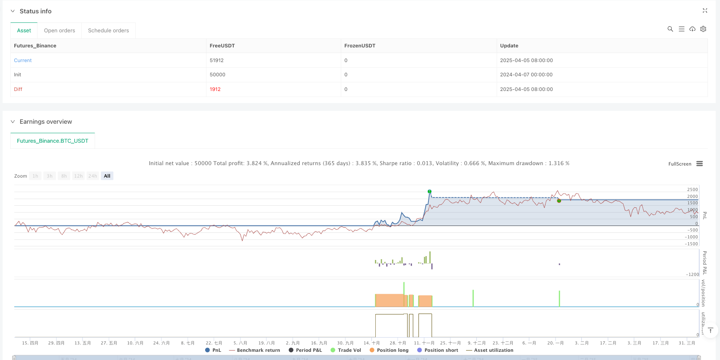Toggle Asset utilization legend entry

click(x=489, y=350)
